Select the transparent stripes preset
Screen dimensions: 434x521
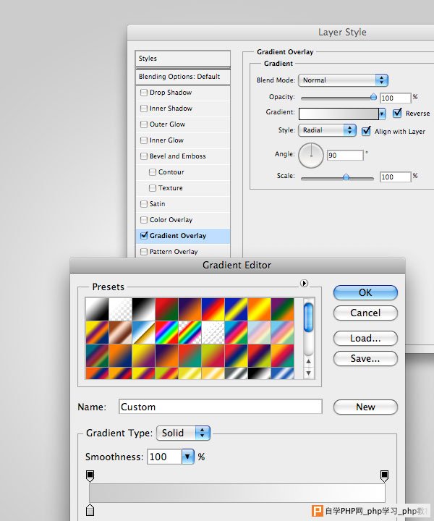(x=213, y=333)
